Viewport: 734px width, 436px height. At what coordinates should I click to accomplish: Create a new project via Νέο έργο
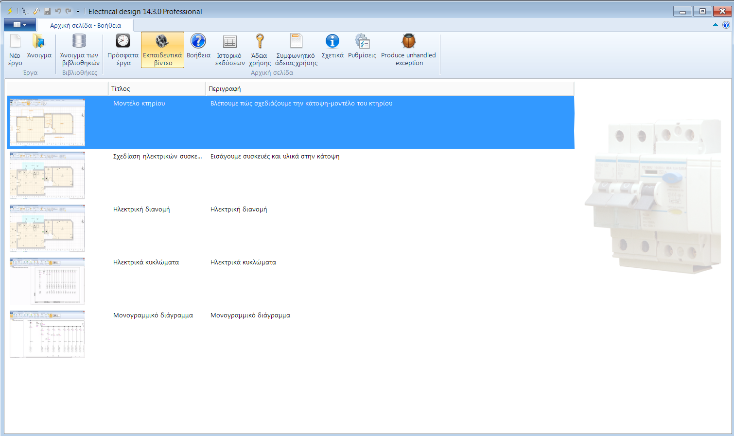[15, 49]
